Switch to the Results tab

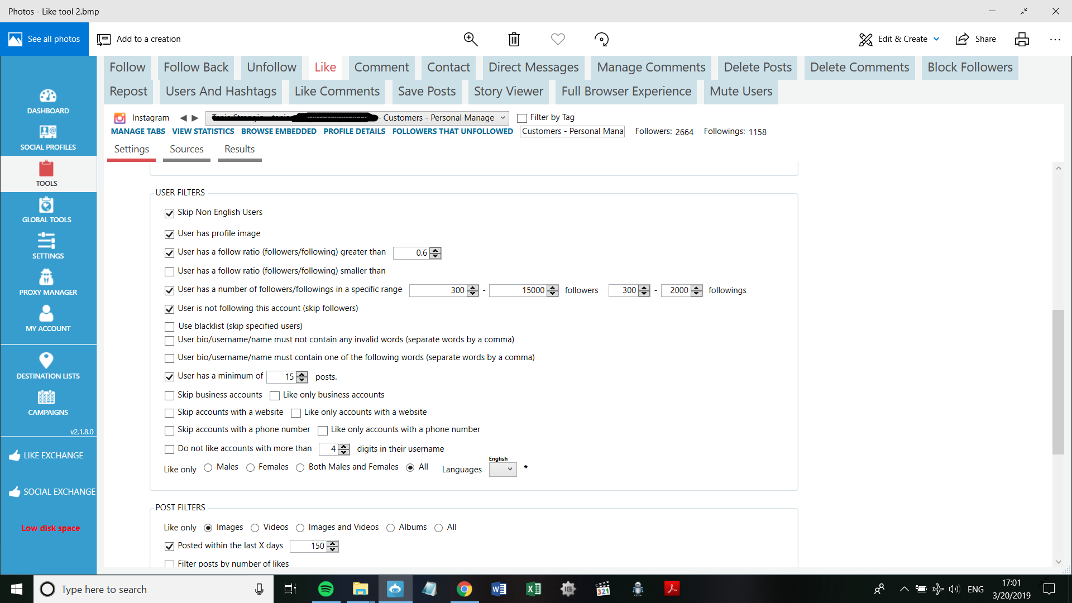click(240, 149)
